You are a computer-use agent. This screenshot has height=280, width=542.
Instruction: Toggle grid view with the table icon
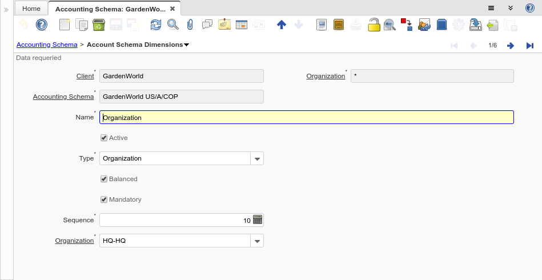point(241,25)
